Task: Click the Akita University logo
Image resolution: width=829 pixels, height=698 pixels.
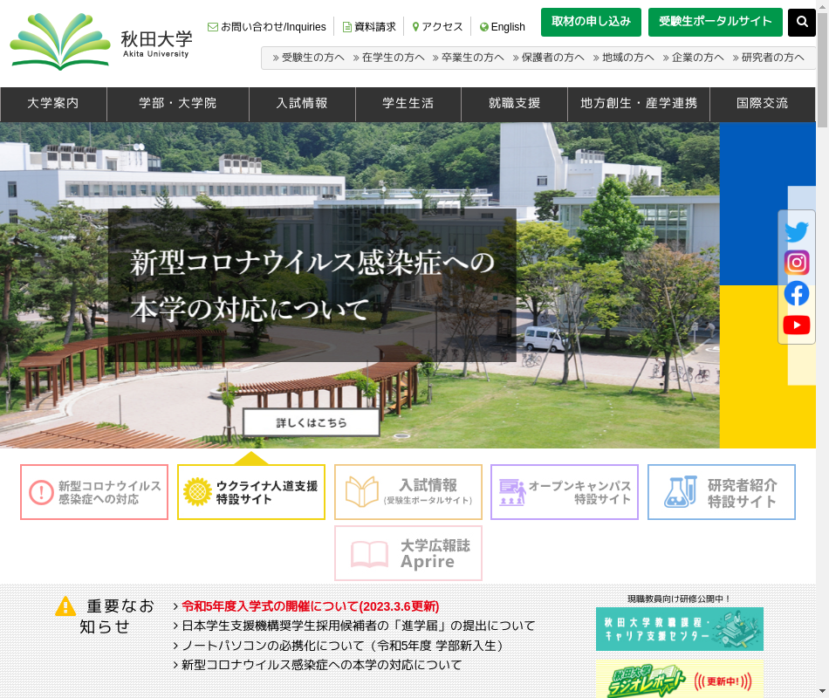Action: (100, 42)
